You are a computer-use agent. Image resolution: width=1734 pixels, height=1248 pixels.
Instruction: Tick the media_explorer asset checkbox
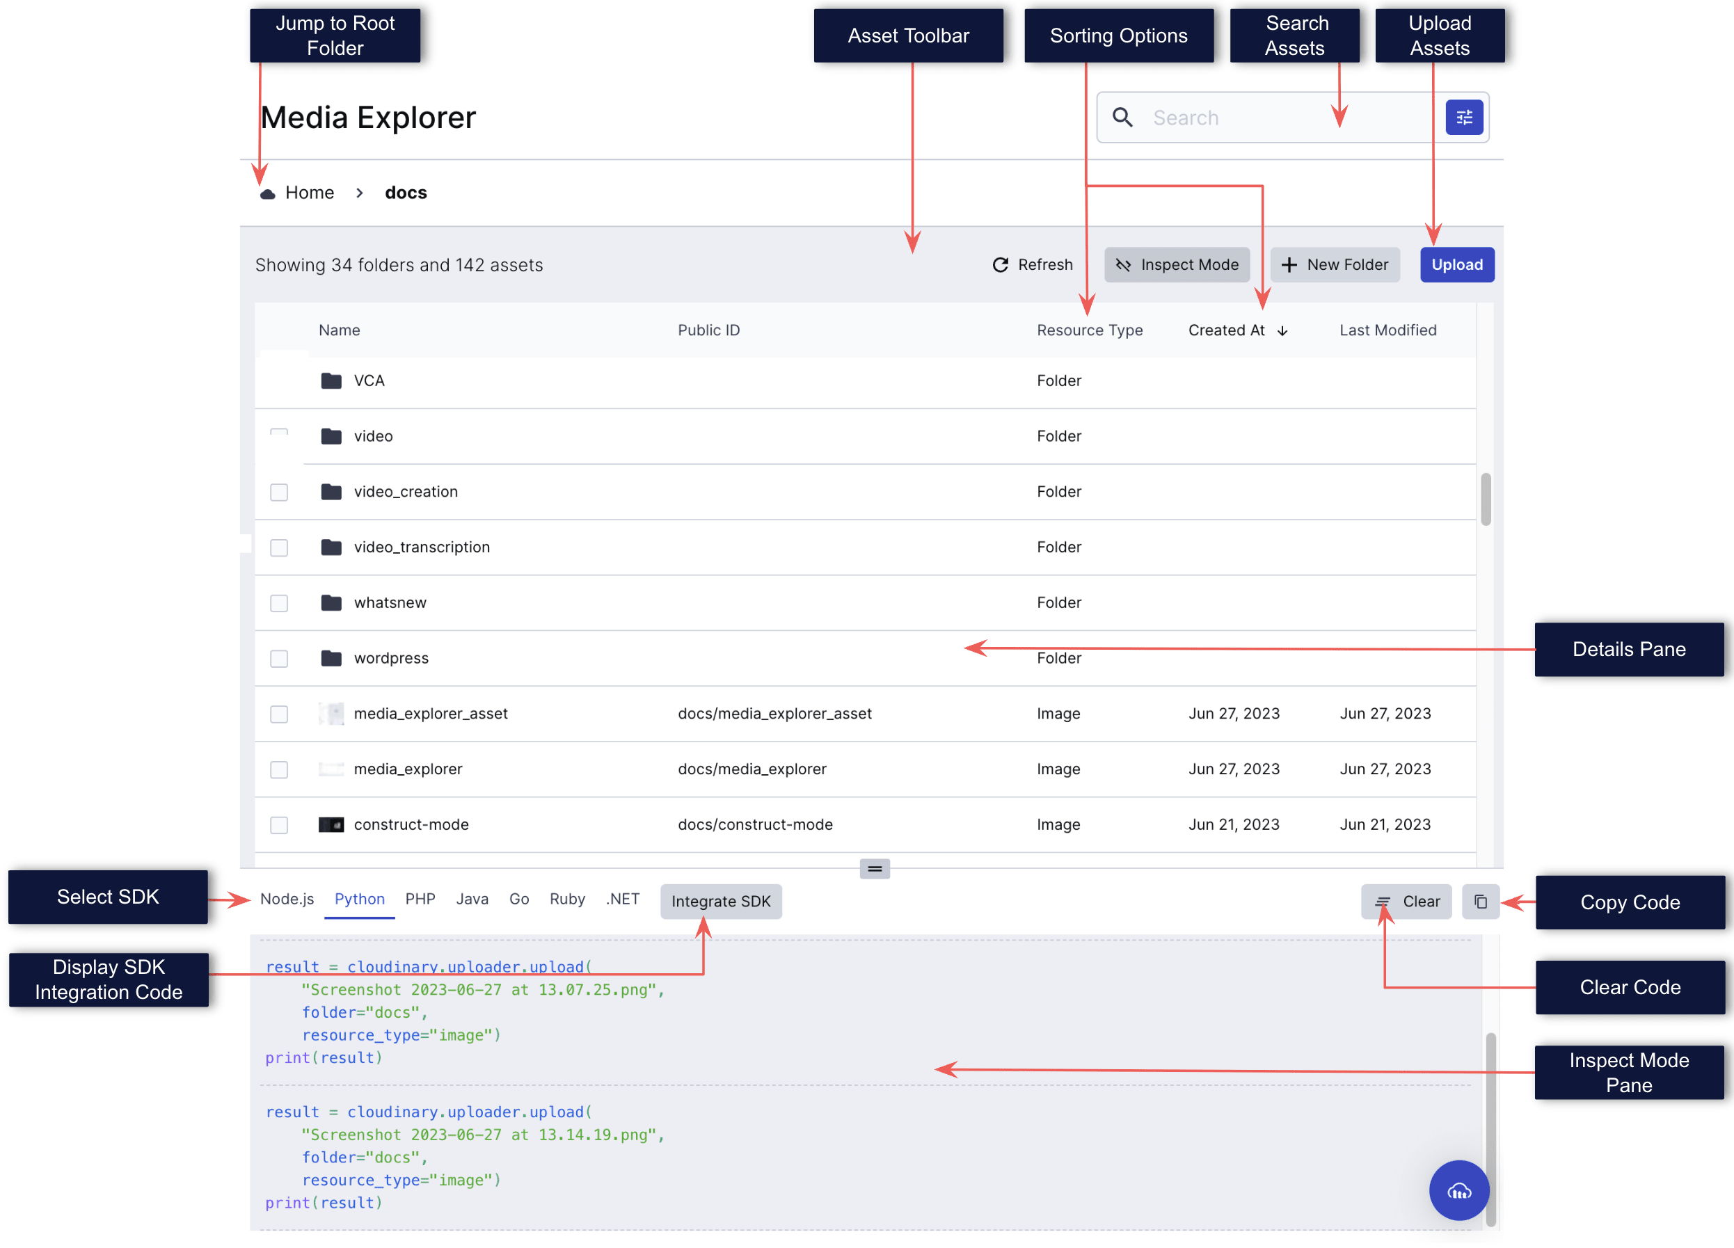(279, 769)
